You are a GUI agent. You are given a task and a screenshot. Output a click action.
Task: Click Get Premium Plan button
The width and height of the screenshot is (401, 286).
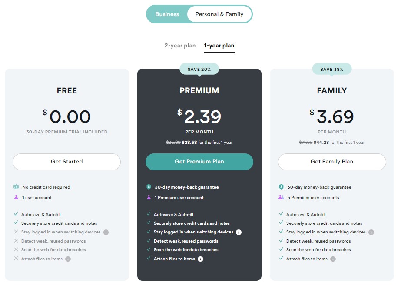coord(199,162)
